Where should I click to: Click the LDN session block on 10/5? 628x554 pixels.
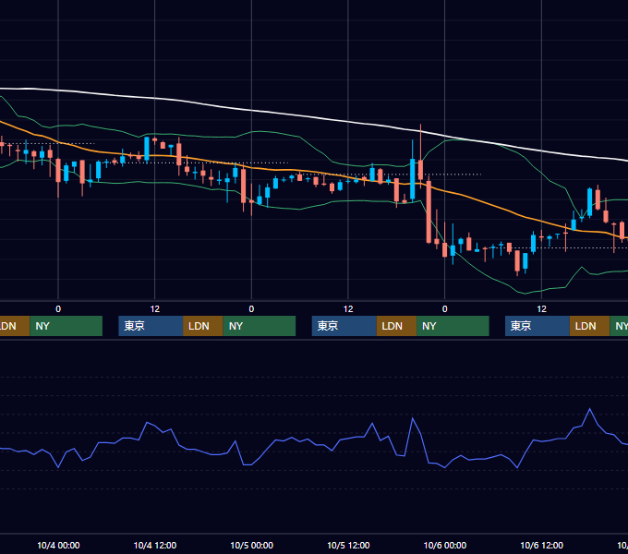coord(396,326)
